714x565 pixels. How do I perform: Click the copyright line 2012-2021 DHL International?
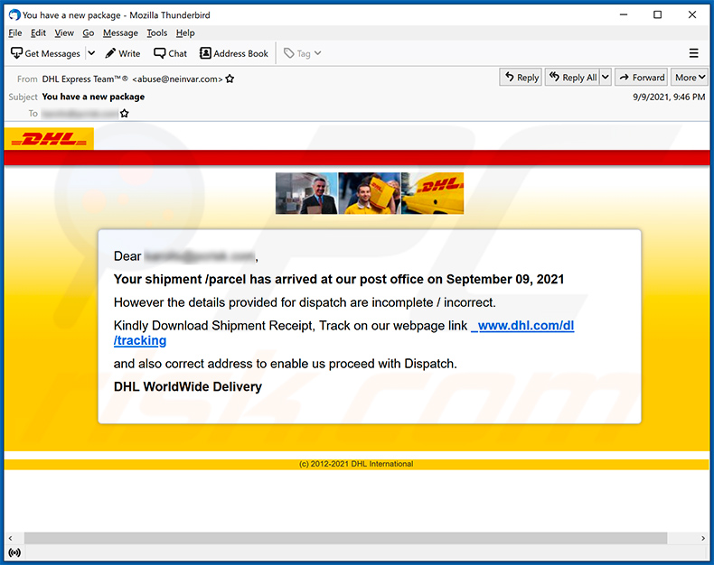[356, 464]
